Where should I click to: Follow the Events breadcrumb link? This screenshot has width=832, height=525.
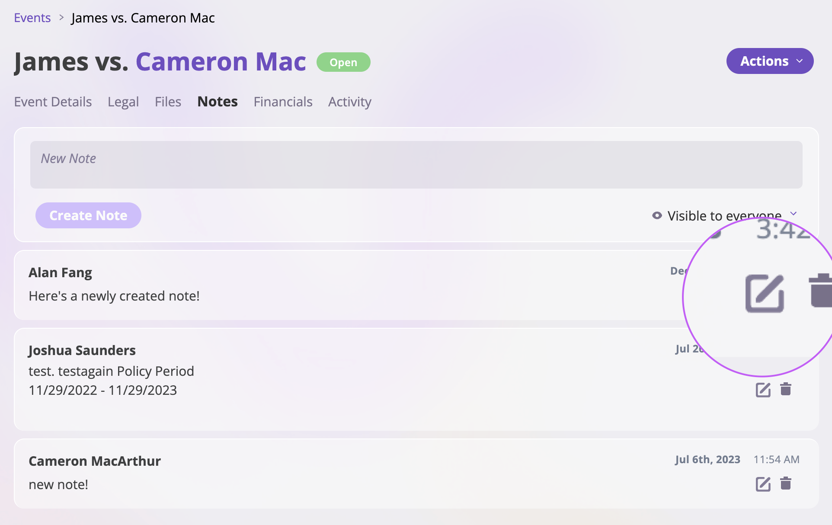[32, 18]
